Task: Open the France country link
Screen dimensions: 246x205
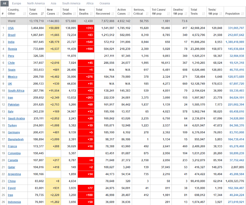Action: (12, 146)
